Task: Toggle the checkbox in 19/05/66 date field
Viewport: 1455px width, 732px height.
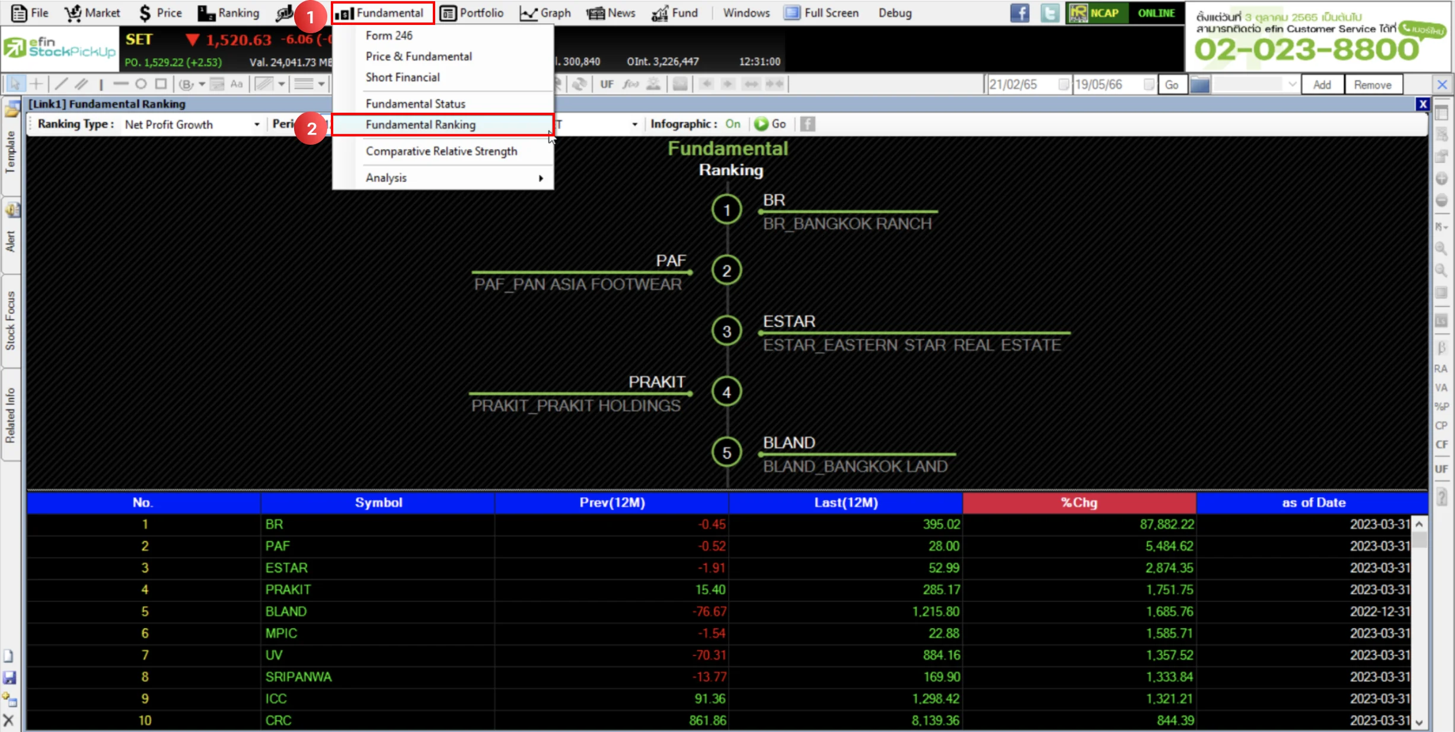Action: pyautogui.click(x=1148, y=84)
